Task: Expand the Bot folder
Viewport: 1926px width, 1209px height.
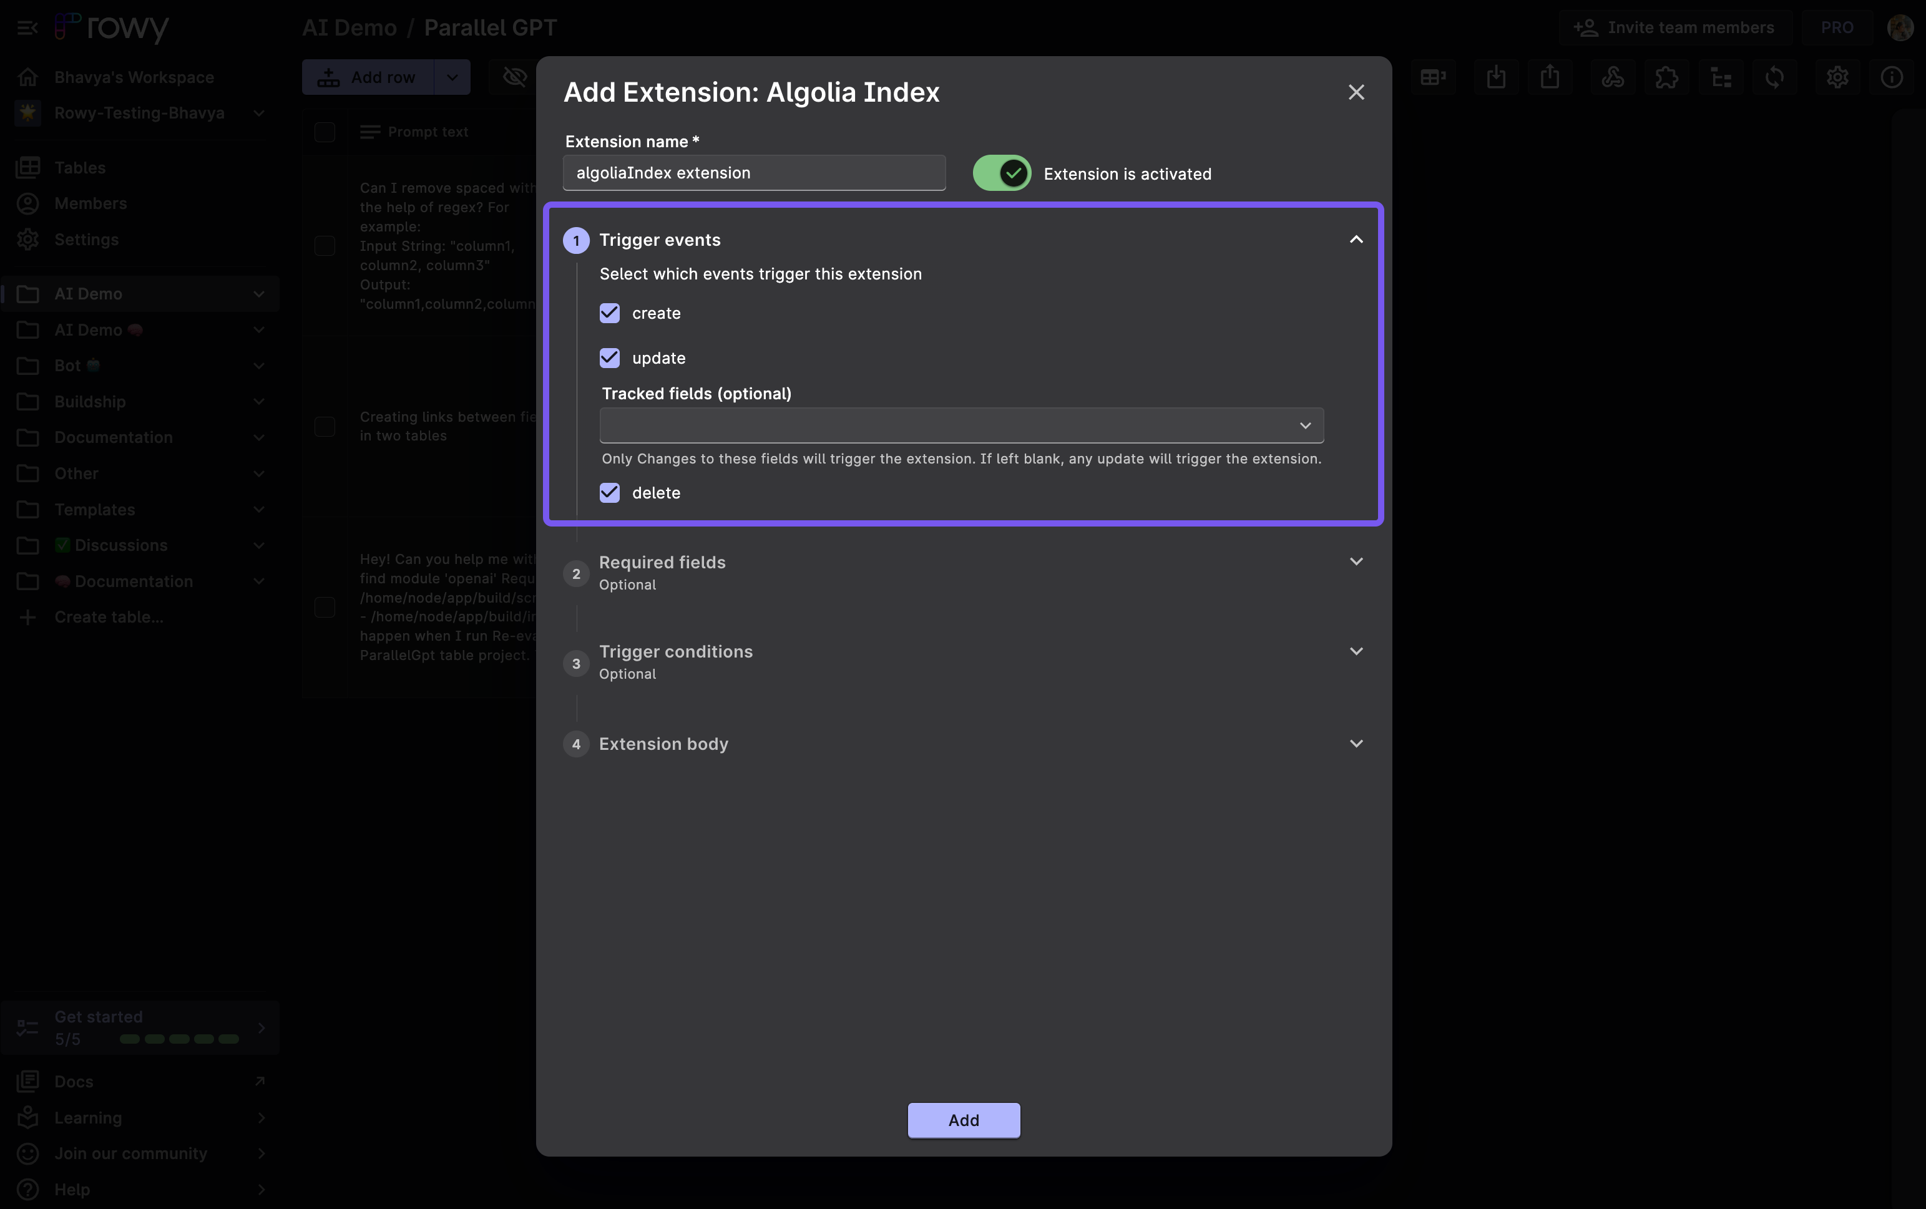Action: click(258, 366)
